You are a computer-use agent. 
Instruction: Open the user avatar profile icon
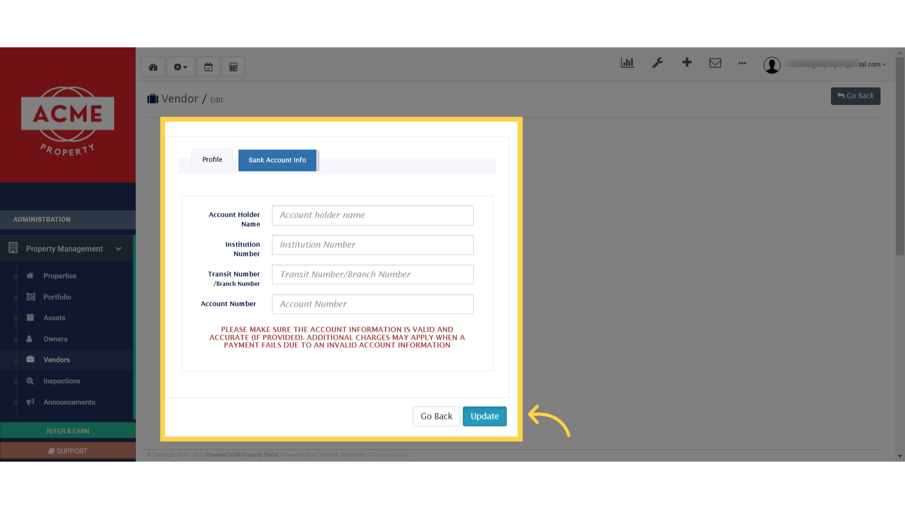pos(772,66)
